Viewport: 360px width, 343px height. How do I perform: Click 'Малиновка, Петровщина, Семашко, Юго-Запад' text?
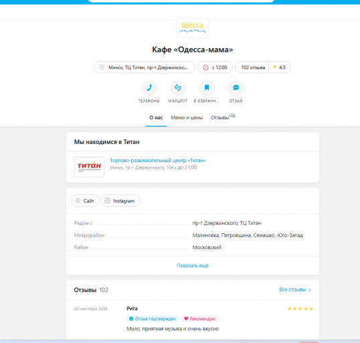(248, 235)
